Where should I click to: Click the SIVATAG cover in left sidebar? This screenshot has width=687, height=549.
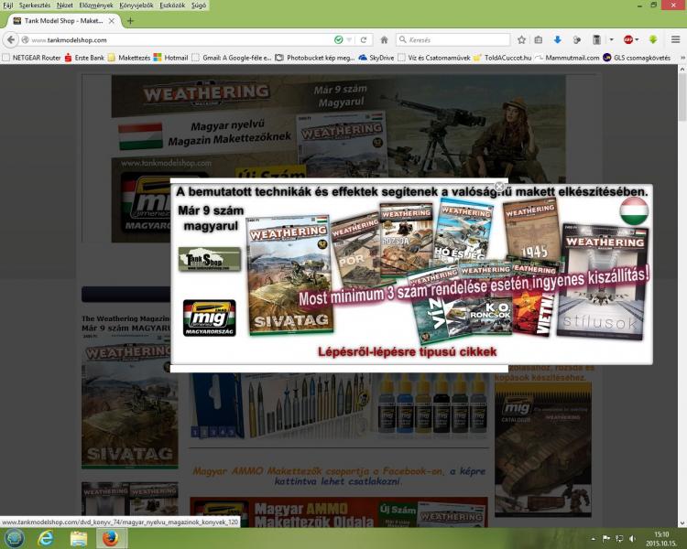130,403
